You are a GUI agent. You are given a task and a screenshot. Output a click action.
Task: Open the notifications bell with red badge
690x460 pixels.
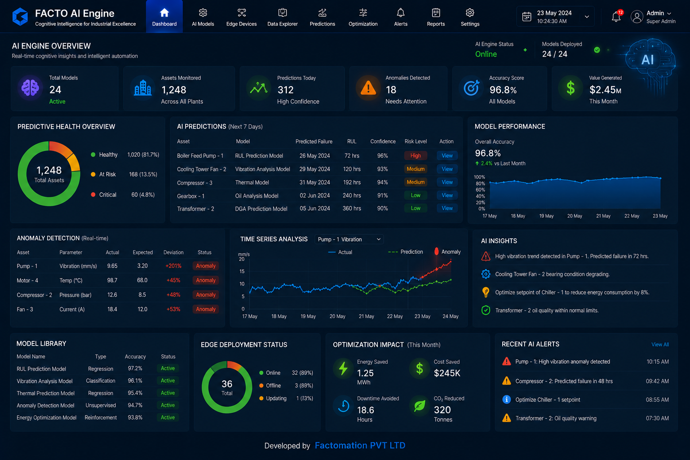(616, 17)
